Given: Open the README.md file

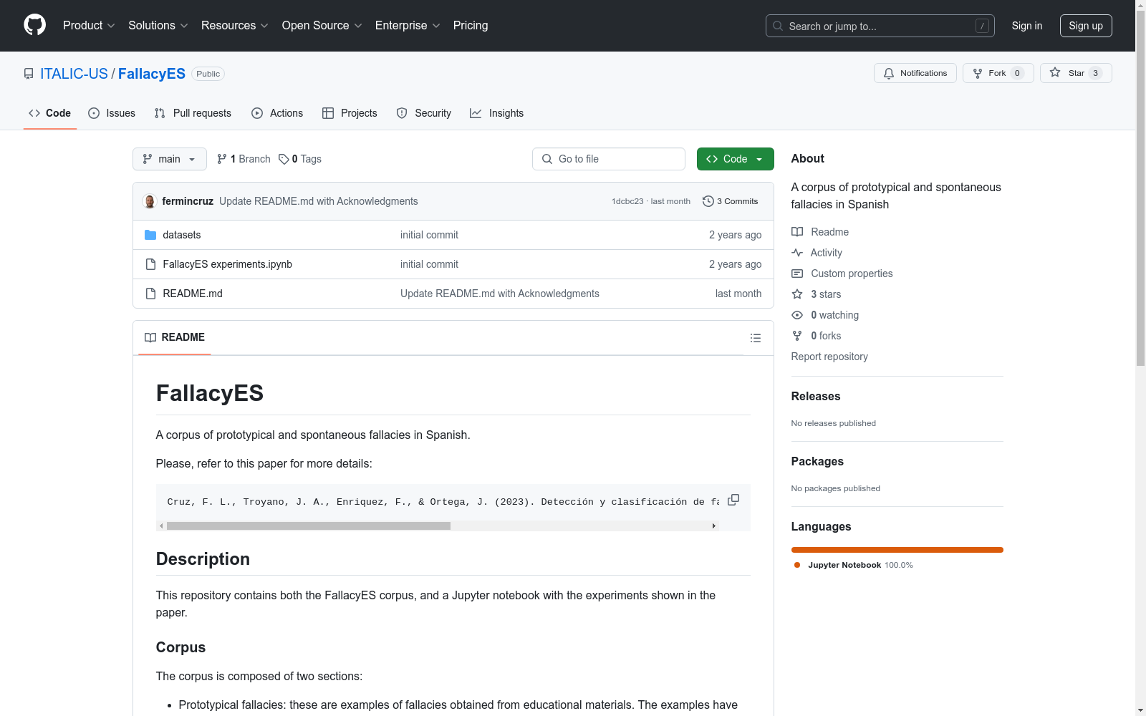Looking at the screenshot, I should 193,294.
